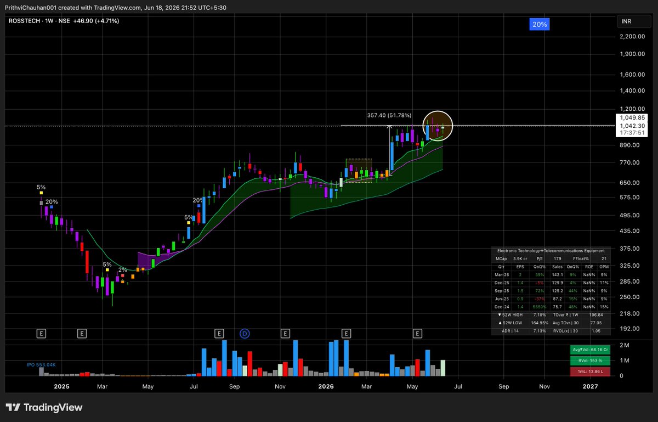Viewport: 658px width, 422px height.
Task: Click the 2026 label on time axis
Action: tap(326, 386)
